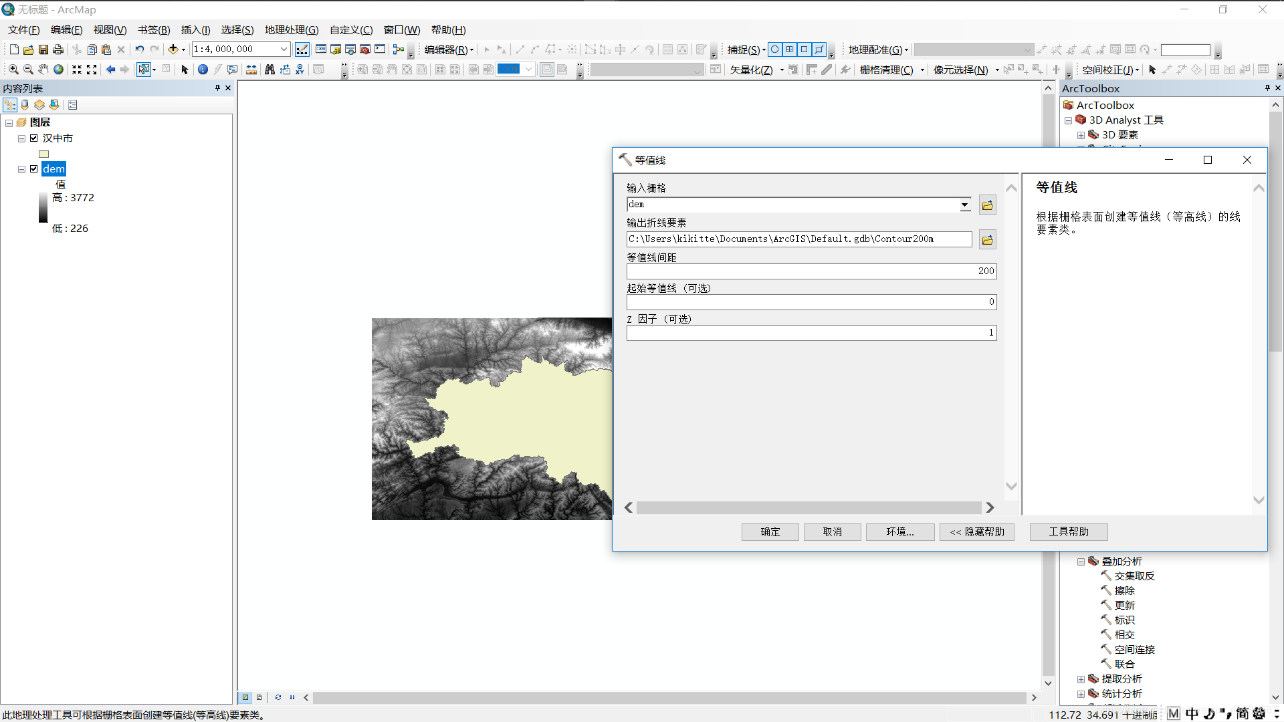Open the Python window icon

click(380, 49)
